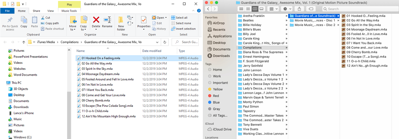Open the Open dropdown in ribbon
Image resolution: width=399 pixels, height=139 pixels.
pos(160,18)
